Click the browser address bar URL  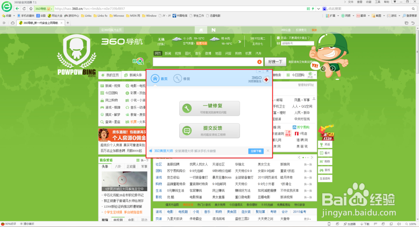coord(90,8)
